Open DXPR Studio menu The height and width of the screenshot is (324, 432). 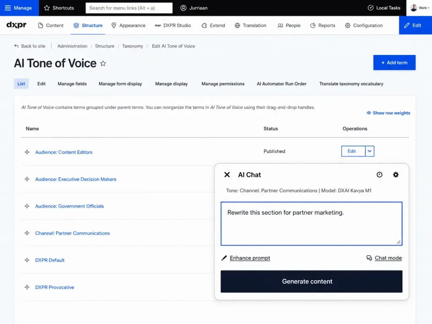tap(173, 25)
